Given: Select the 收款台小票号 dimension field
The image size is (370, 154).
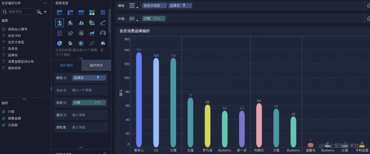Looking at the screenshot, I should [x=18, y=29].
